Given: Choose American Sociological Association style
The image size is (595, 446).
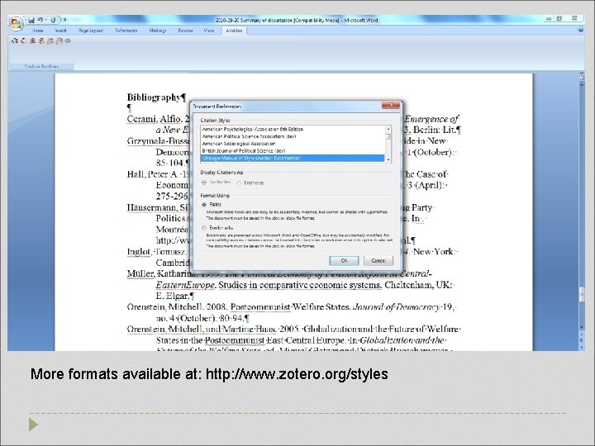Looking at the screenshot, I should tap(293, 144).
